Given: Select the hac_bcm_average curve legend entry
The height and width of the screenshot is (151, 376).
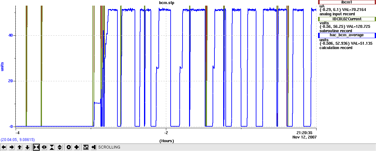Looking at the screenshot, I should 347,35.
